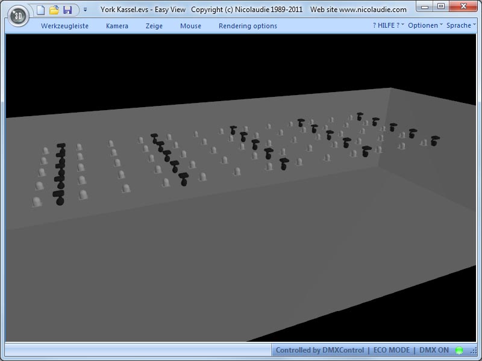Screen dimensions: 482x361
Task: Open the Werkzeugleiste tab
Action: [64, 26]
